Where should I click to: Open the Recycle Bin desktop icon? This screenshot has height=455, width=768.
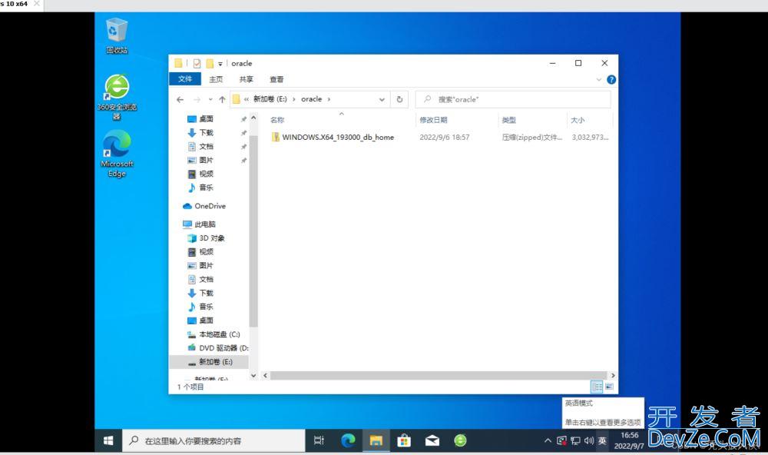pos(117,35)
